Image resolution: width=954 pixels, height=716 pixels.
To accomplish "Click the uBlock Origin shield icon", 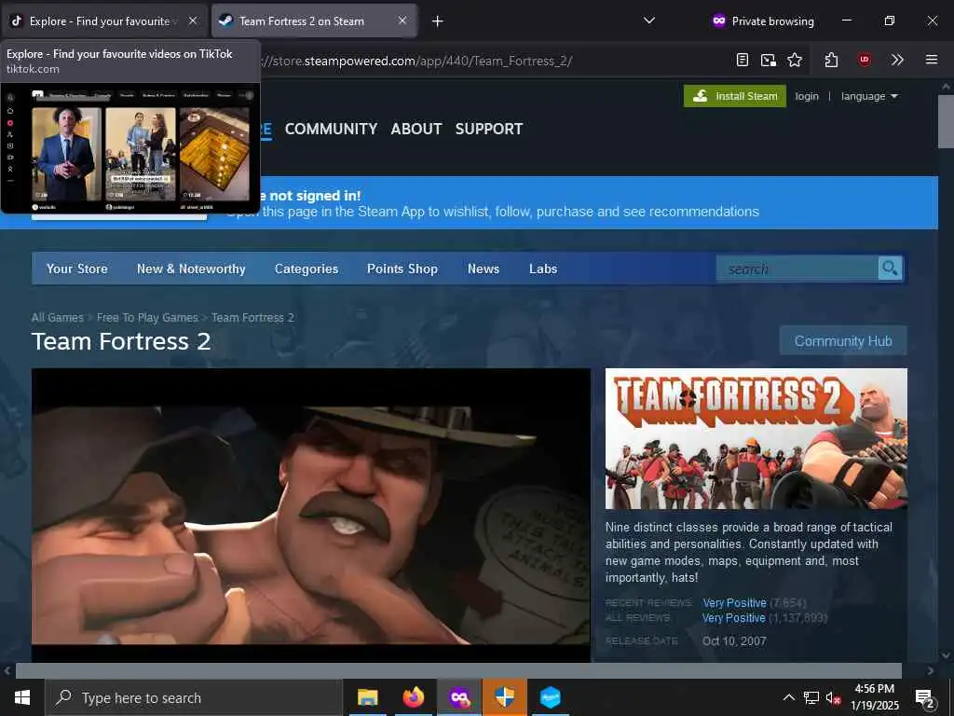I will click(864, 60).
